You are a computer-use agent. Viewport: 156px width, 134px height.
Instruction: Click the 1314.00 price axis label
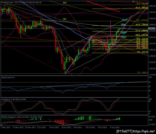point(152,44)
